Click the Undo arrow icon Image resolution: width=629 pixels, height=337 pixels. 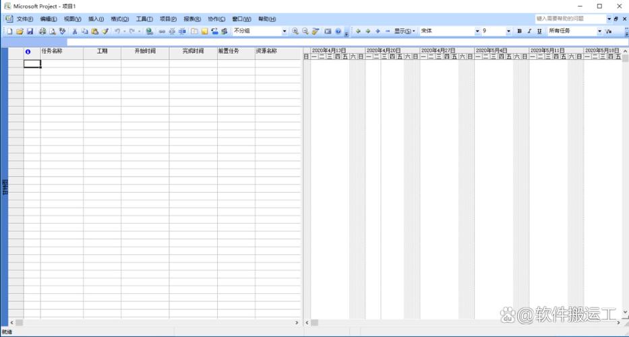pyautogui.click(x=117, y=31)
